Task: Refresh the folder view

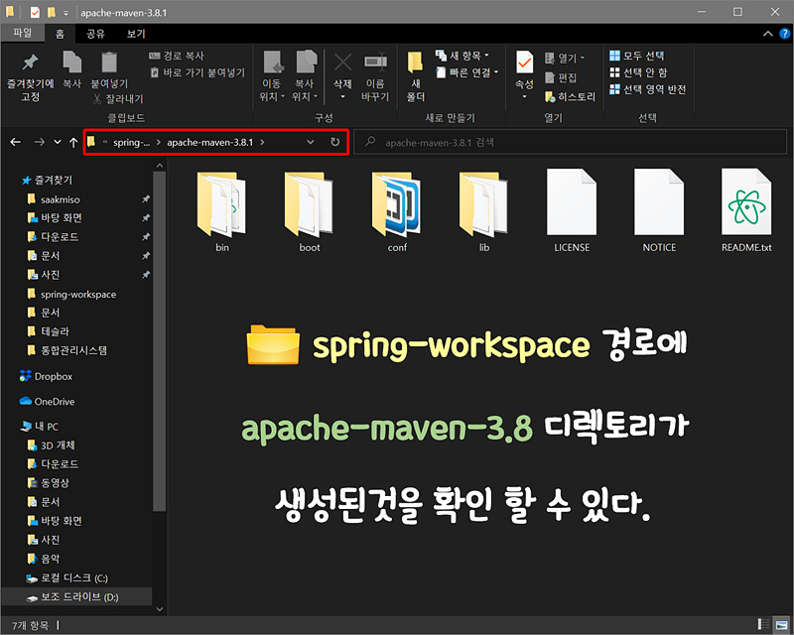Action: click(335, 142)
